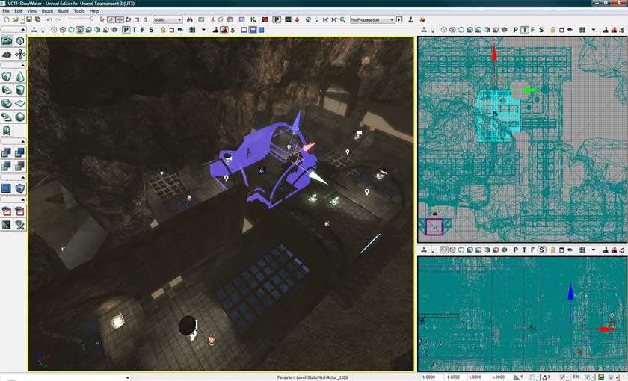Collapse the visibility tools toolbox section
Viewport: 628px width, 381px height.
pos(13,199)
